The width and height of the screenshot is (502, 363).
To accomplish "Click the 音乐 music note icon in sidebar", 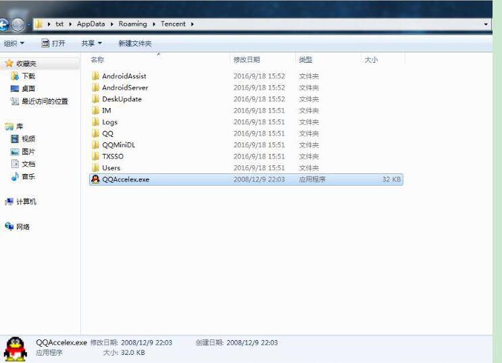I will pyautogui.click(x=15, y=177).
